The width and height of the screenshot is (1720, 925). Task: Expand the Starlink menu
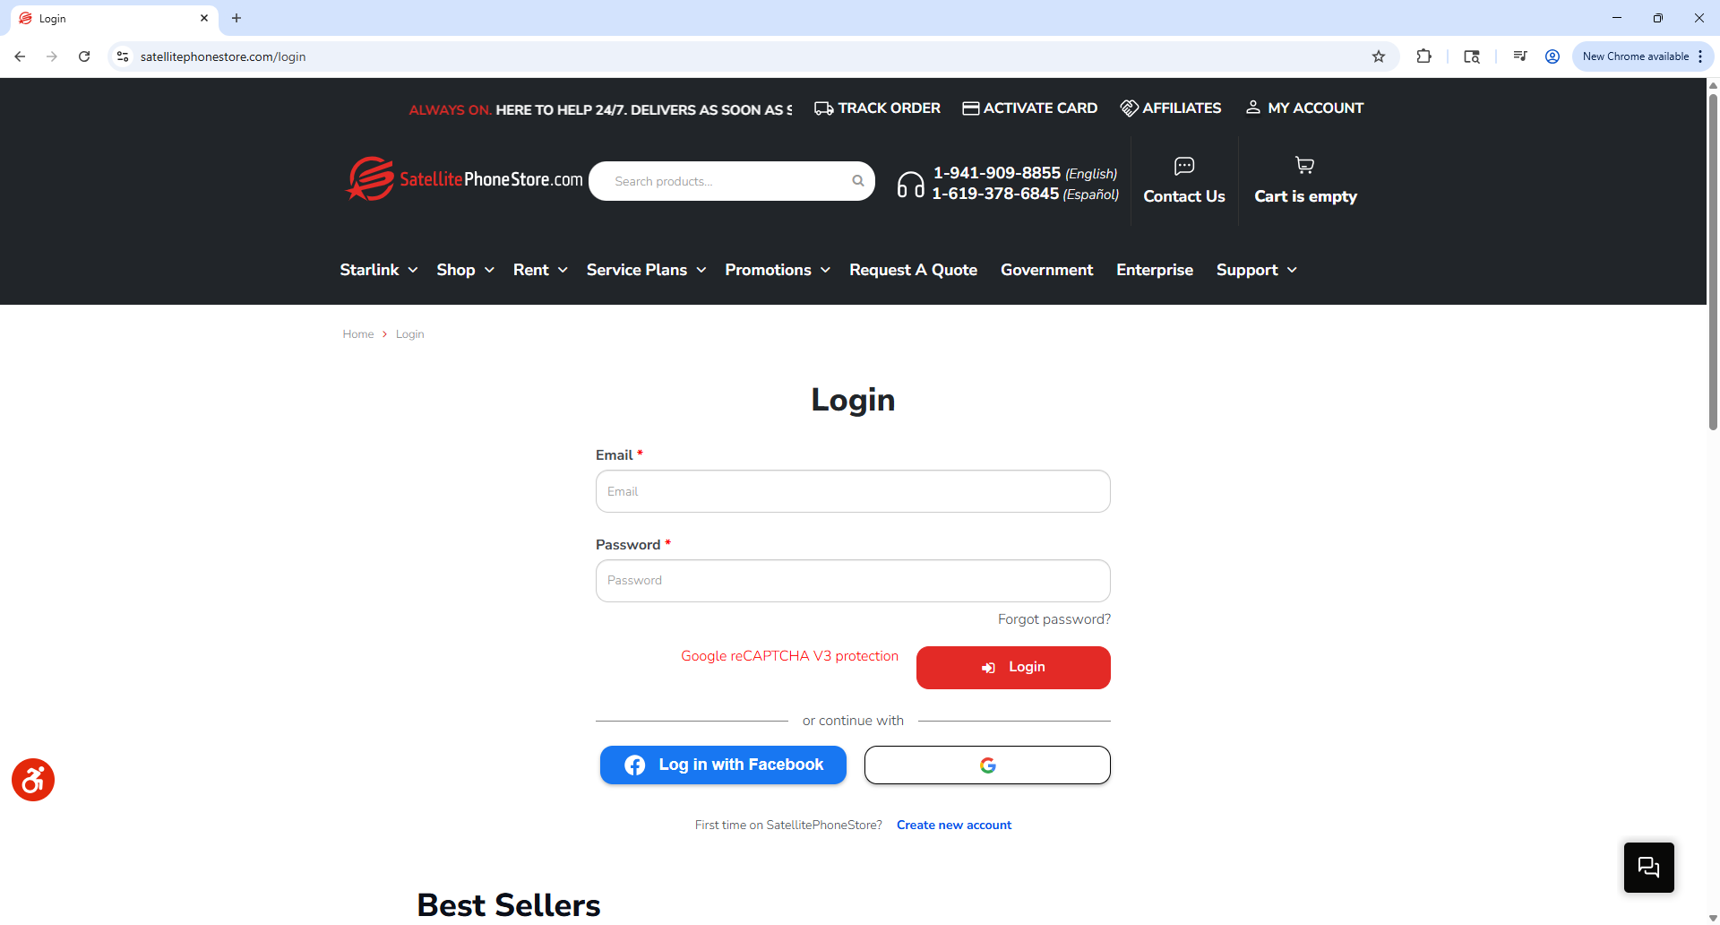click(379, 270)
